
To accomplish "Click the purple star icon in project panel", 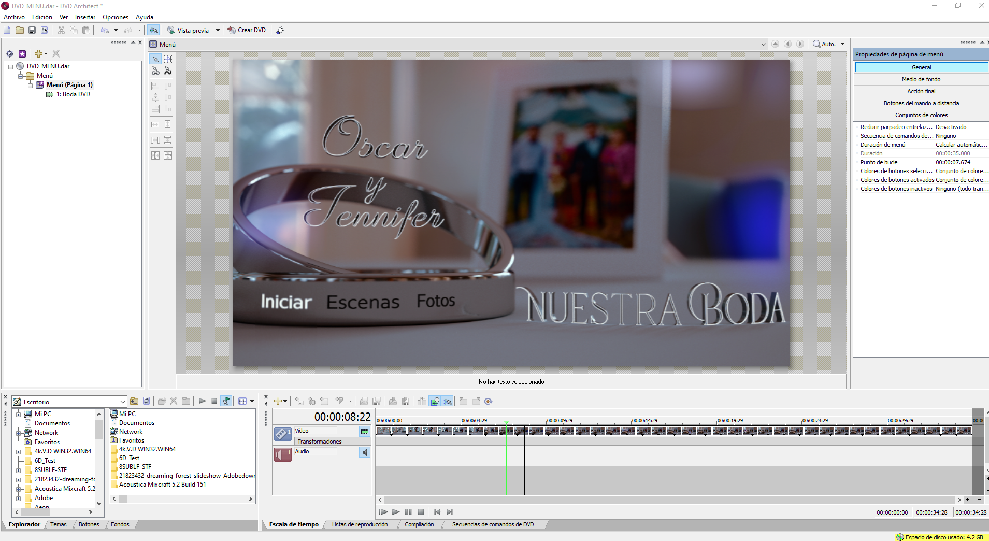I will [22, 54].
